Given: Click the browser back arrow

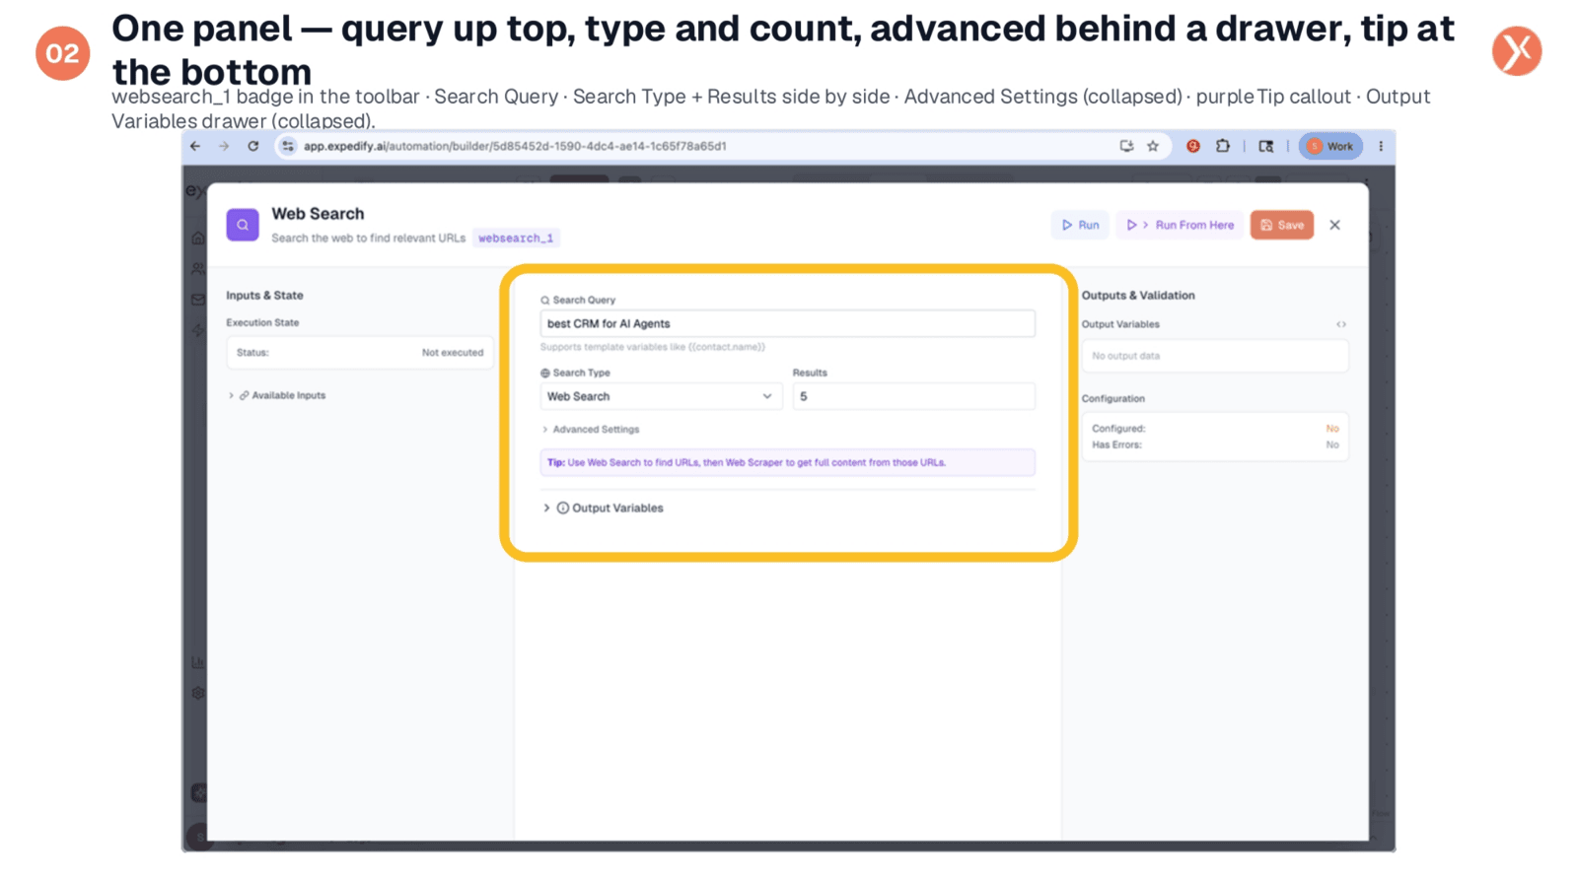Looking at the screenshot, I should point(195,146).
